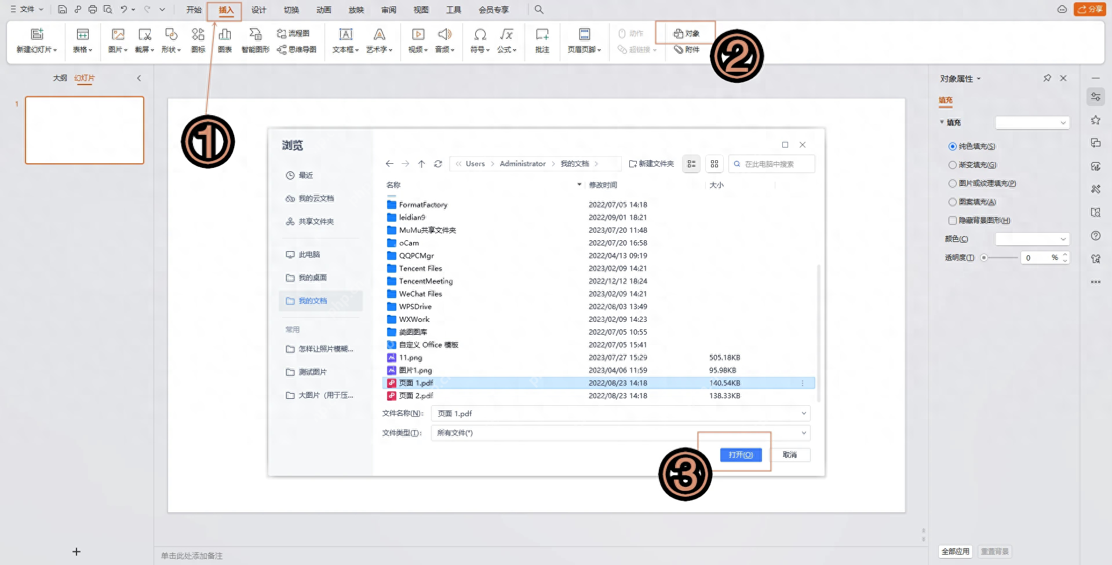1112x565 pixels.
Task: Open the 颜色 color dropdown
Action: pyautogui.click(x=1033, y=239)
